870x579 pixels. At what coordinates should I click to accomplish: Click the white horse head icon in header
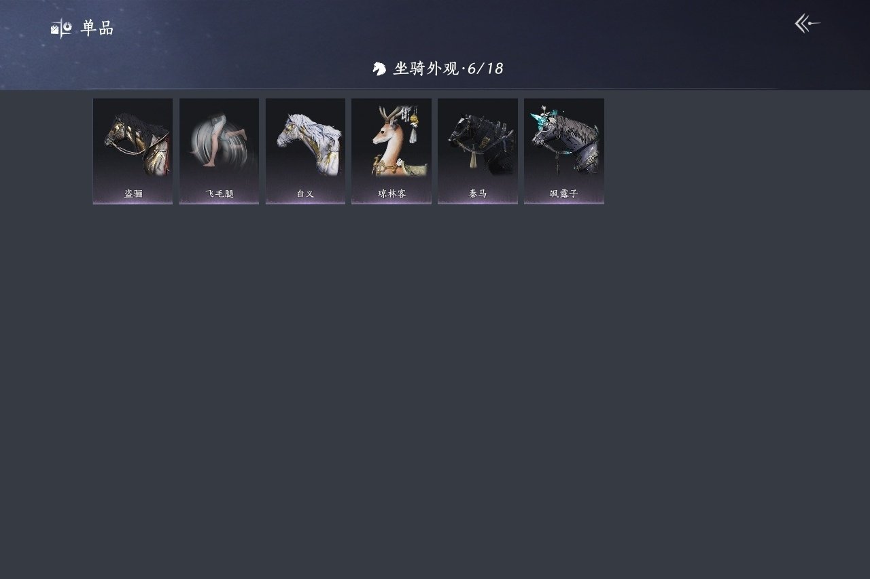[x=379, y=69]
